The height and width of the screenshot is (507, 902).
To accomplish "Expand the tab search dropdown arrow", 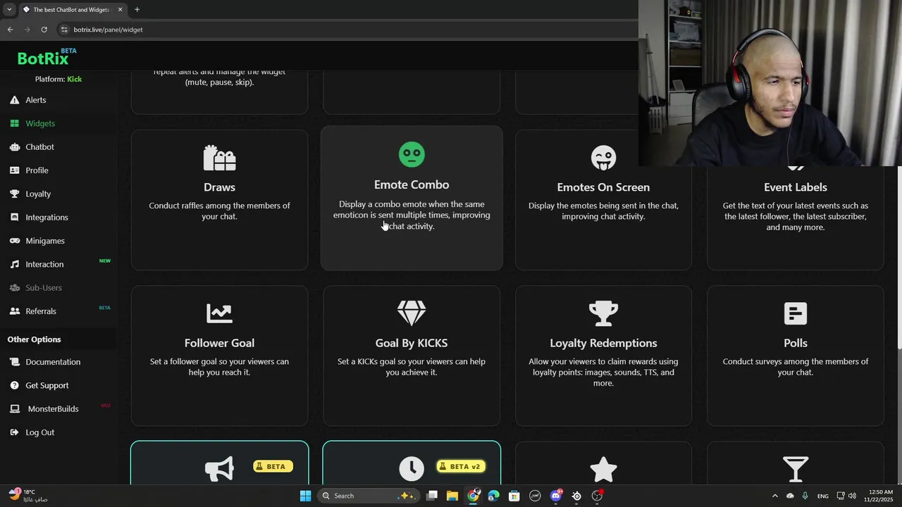I will [x=9, y=10].
